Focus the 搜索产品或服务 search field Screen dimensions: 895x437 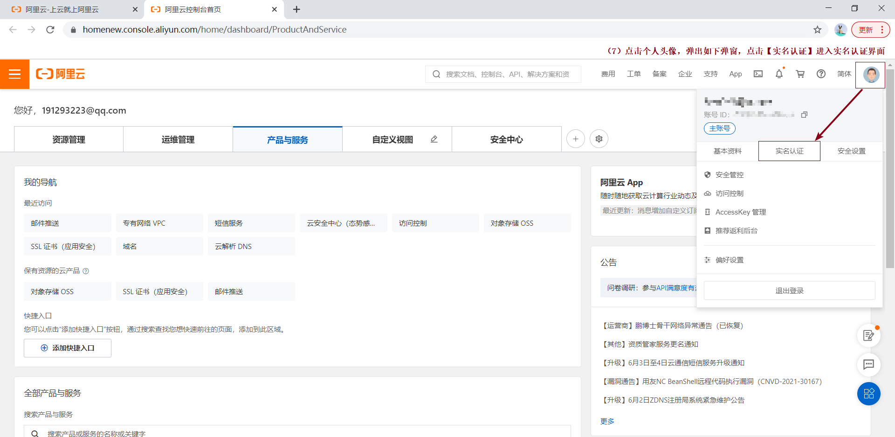pyautogui.click(x=297, y=432)
